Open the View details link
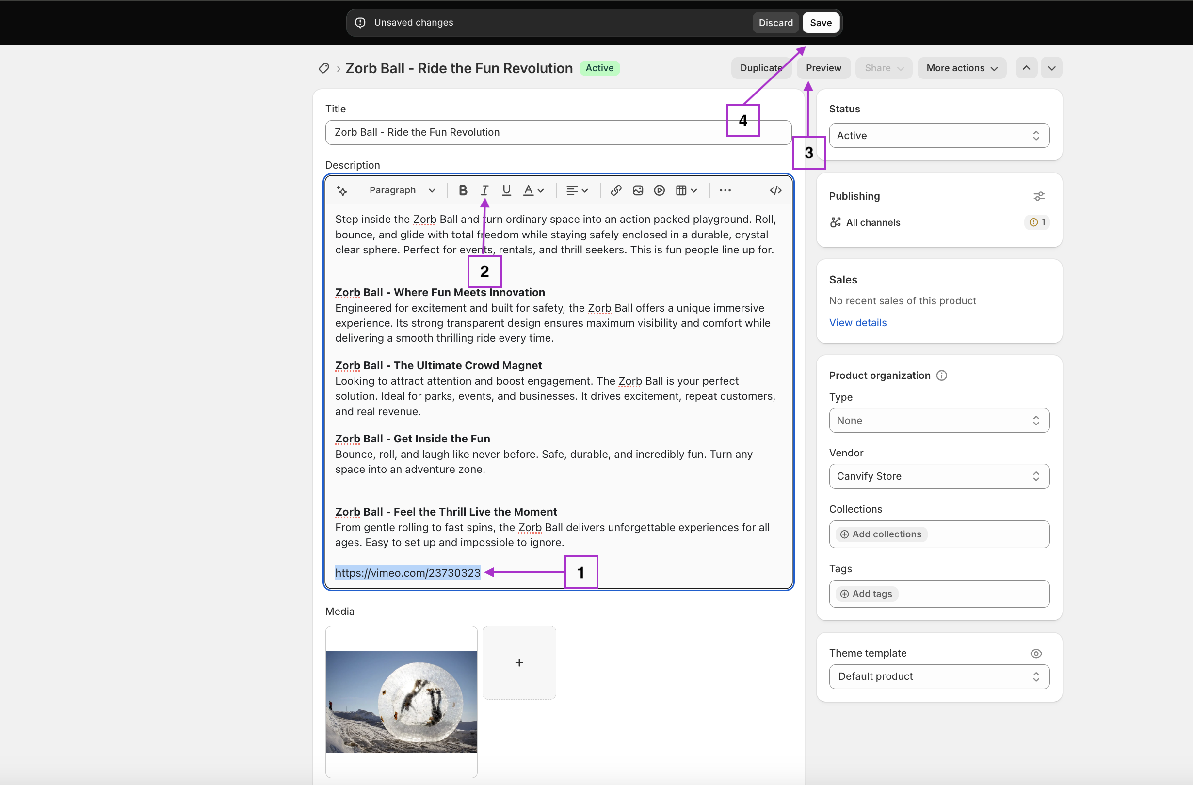The height and width of the screenshot is (785, 1193). [858, 323]
